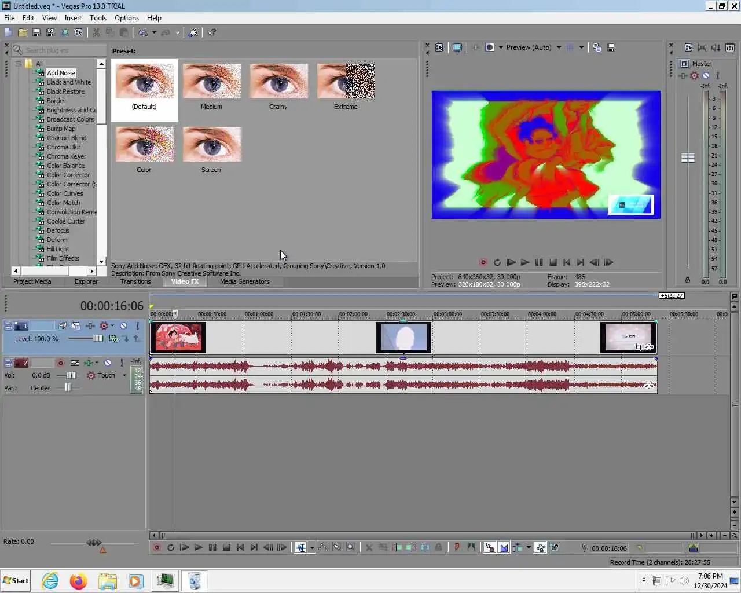Image resolution: width=741 pixels, height=593 pixels.
Task: Open the Split Screen View dropdown arrow
Action: (x=501, y=47)
